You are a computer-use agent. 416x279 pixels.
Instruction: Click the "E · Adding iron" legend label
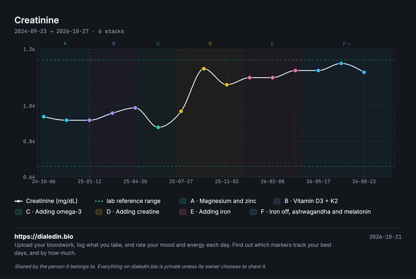211,212
